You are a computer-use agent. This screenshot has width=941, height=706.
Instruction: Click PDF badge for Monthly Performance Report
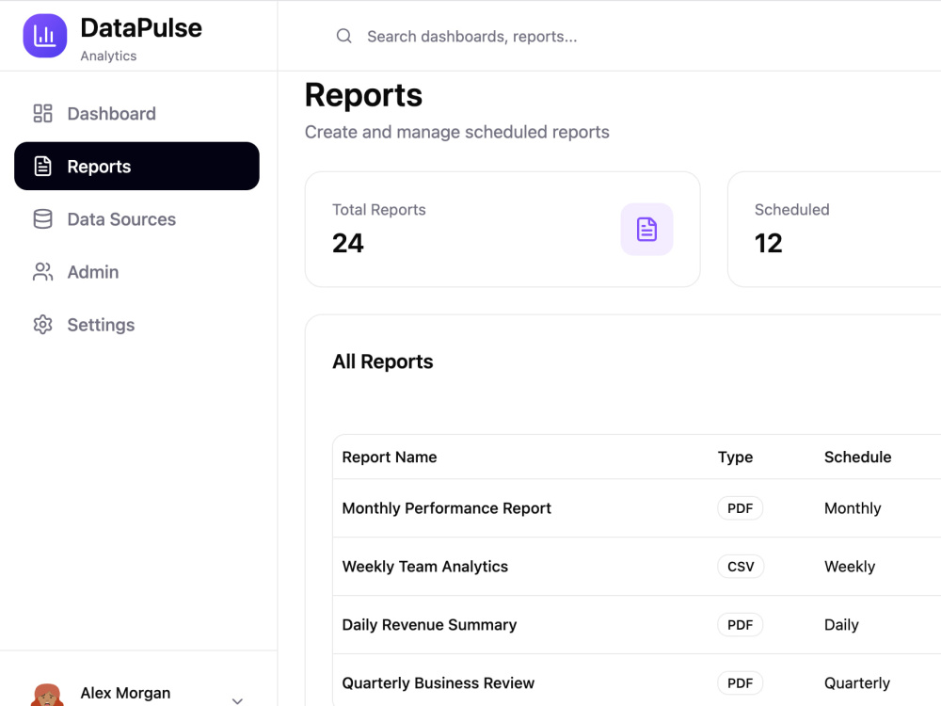click(x=740, y=508)
